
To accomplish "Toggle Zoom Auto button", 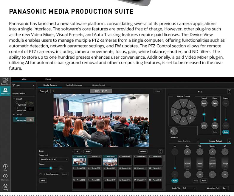I will 215,132.
